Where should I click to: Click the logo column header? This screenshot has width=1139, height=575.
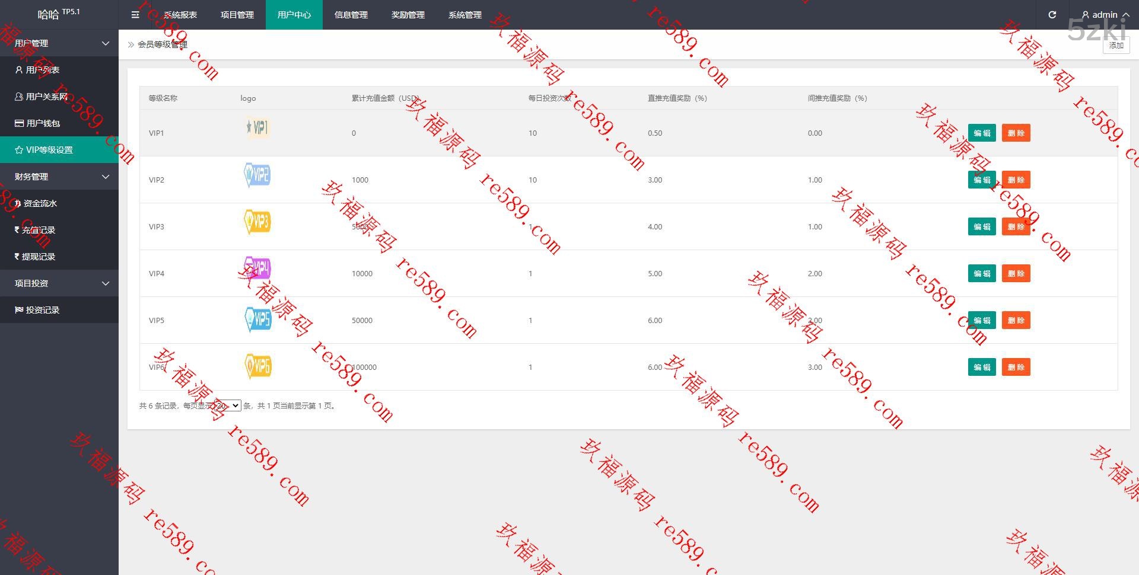[248, 98]
